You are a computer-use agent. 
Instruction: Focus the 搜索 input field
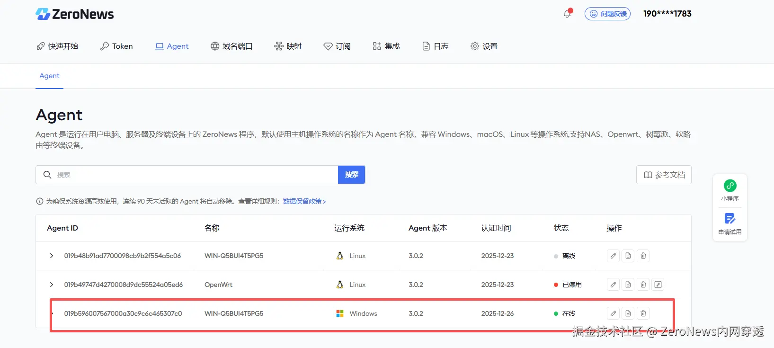click(187, 175)
